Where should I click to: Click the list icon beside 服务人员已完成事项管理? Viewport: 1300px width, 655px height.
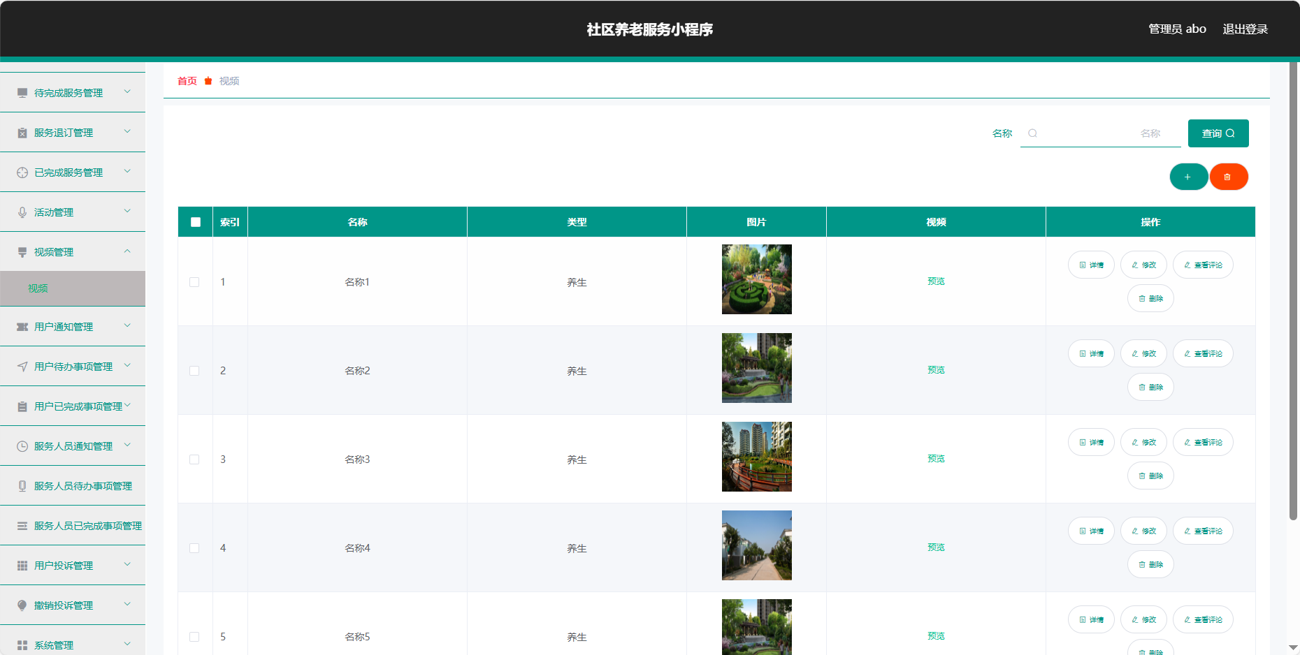tap(22, 526)
